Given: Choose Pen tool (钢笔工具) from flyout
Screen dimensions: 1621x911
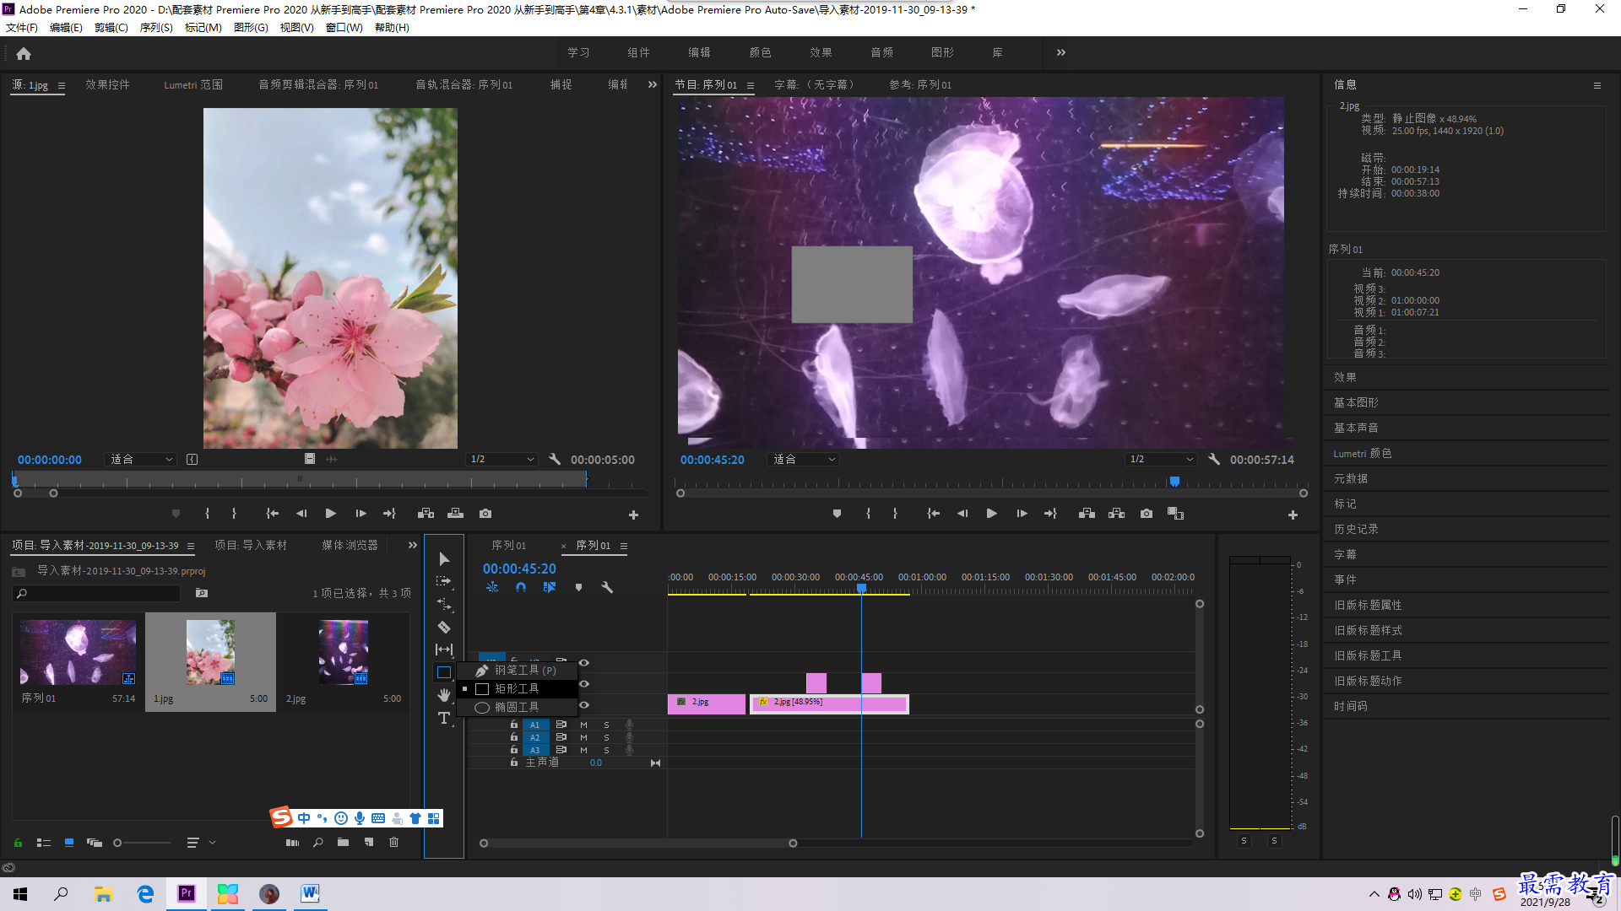Looking at the screenshot, I should (517, 670).
